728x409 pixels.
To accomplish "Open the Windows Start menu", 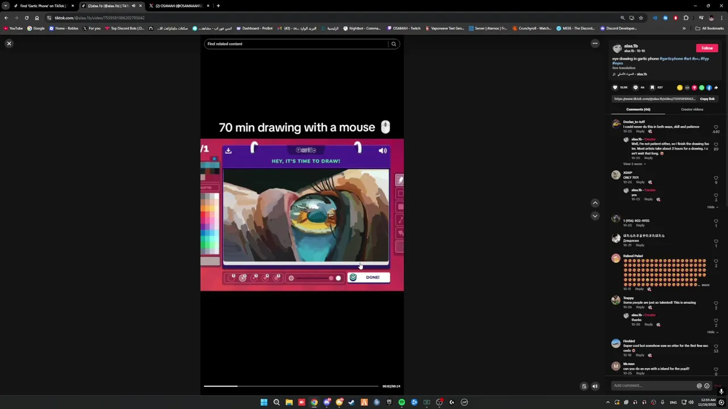I will click(264, 402).
